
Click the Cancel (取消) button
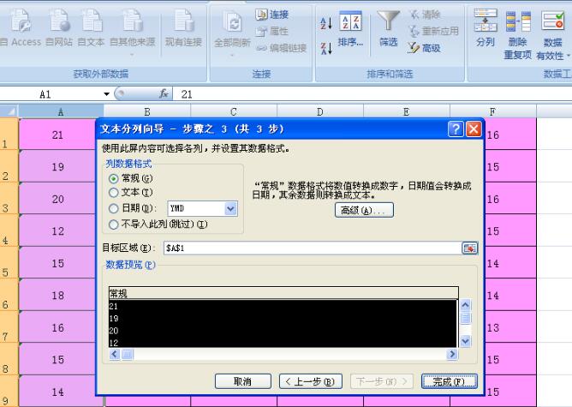pyautogui.click(x=243, y=381)
